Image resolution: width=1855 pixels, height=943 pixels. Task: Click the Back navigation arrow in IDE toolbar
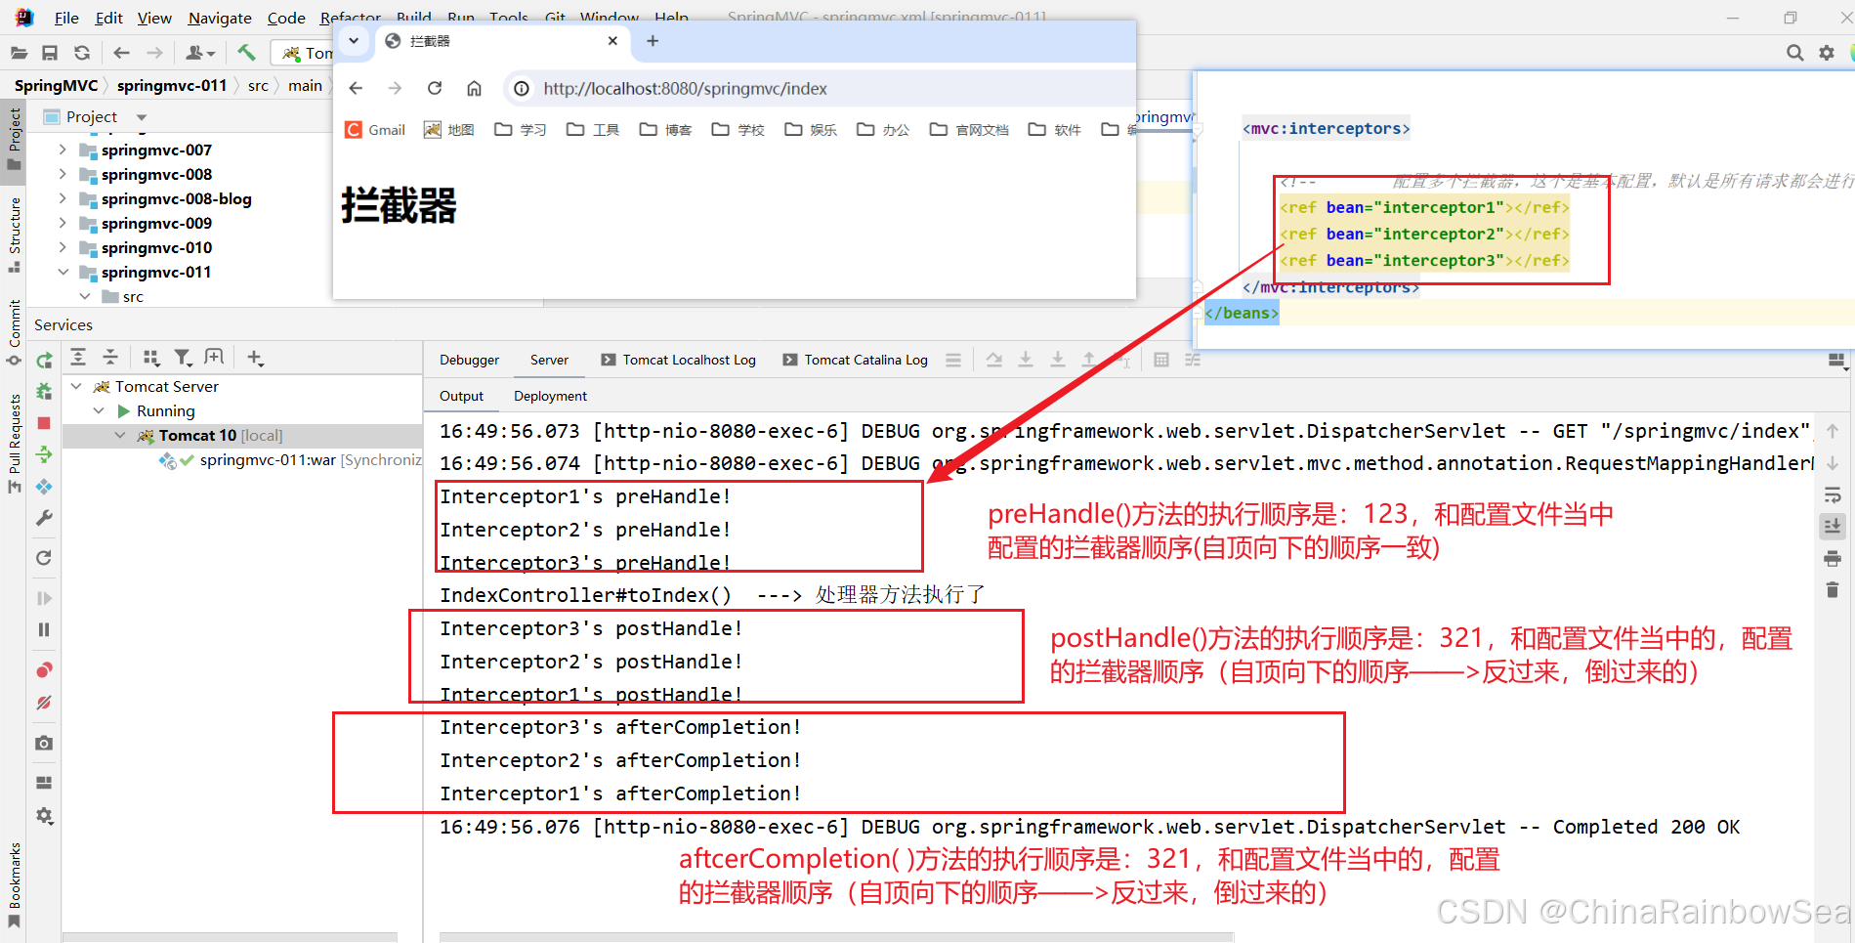121,53
